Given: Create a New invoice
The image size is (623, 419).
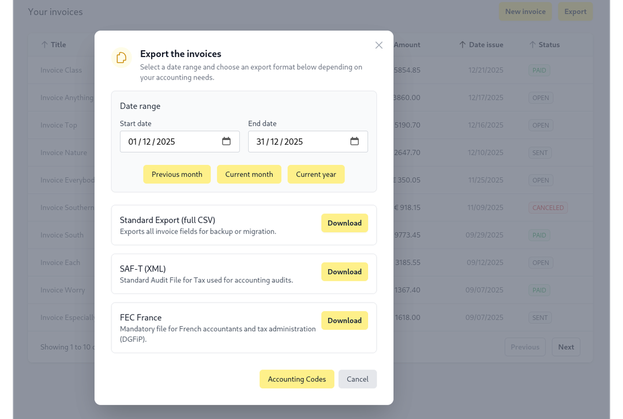Looking at the screenshot, I should click(525, 11).
